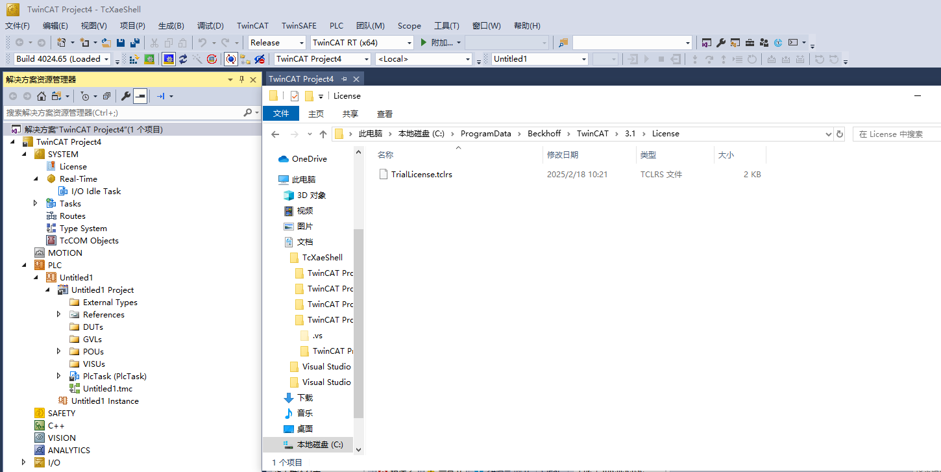This screenshot has width=941, height=472.
Task: Click Beckhoff in the address bar path
Action: pyautogui.click(x=544, y=134)
